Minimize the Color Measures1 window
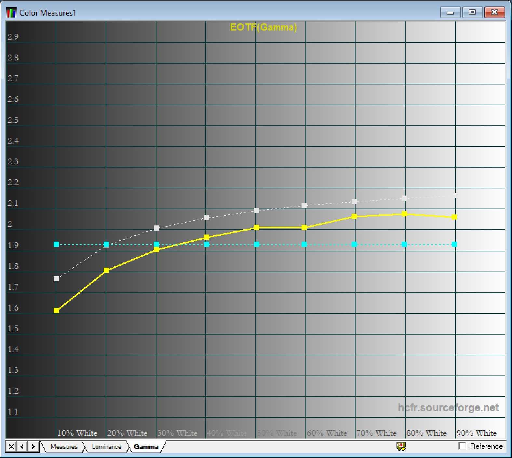 pyautogui.click(x=450, y=13)
